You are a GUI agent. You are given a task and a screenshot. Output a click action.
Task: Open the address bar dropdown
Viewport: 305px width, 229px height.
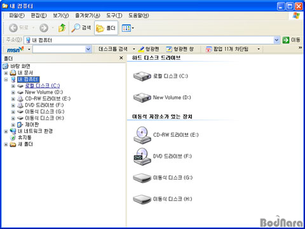pyautogui.click(x=276, y=40)
